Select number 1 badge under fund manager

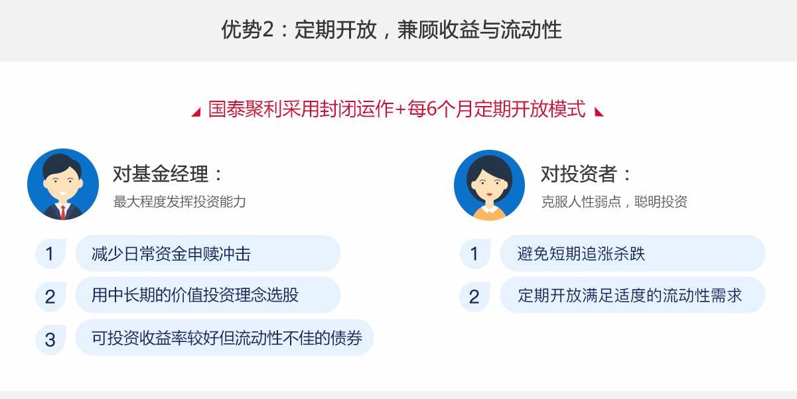point(50,253)
